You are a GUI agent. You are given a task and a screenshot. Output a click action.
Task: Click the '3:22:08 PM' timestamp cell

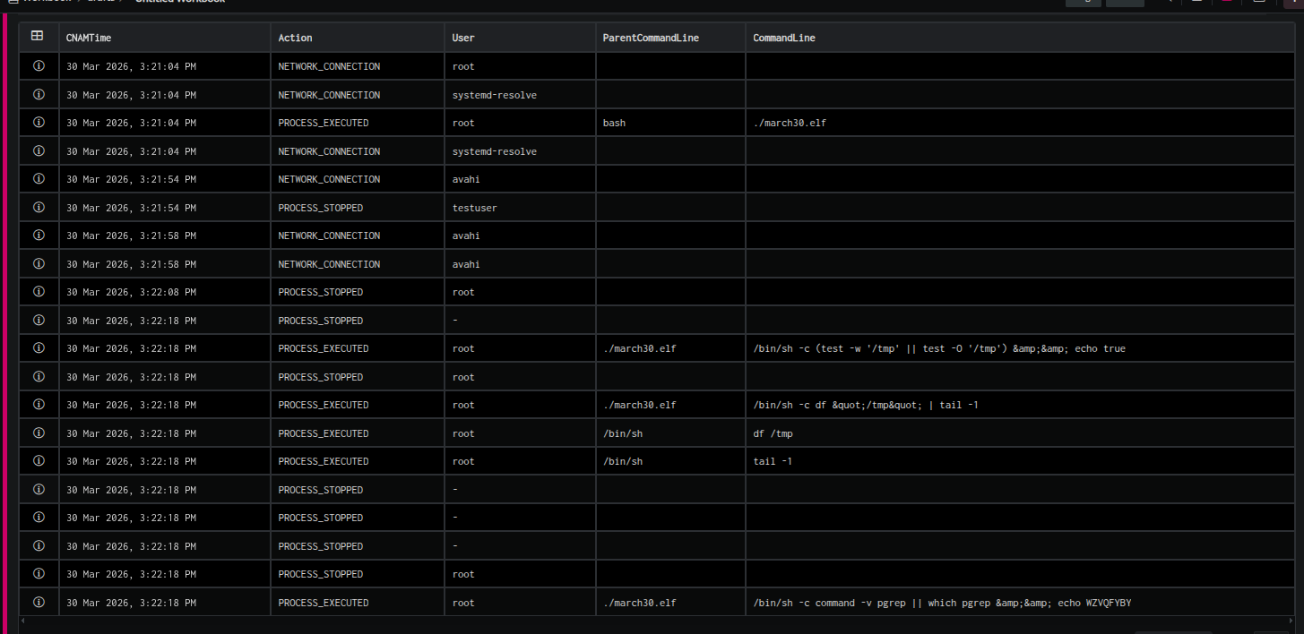tap(165, 292)
